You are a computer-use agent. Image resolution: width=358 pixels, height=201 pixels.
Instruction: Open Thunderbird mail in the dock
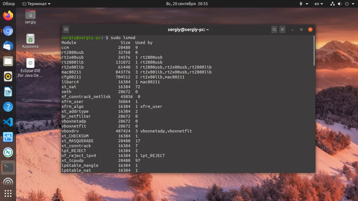[8, 46]
